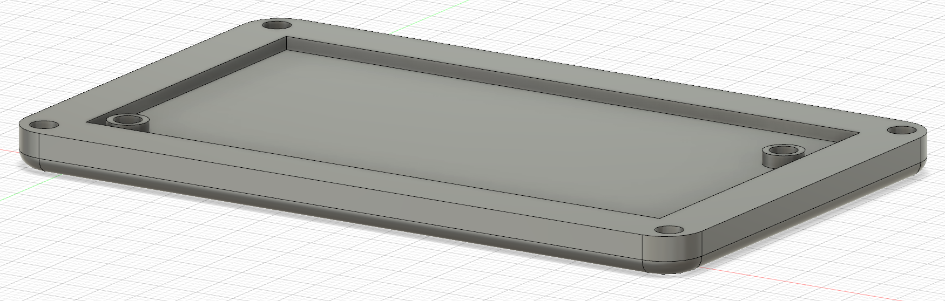Viewport: 945px width, 301px height.
Task: Pick the nearest front corner mounting hole
Action: coord(669,230)
